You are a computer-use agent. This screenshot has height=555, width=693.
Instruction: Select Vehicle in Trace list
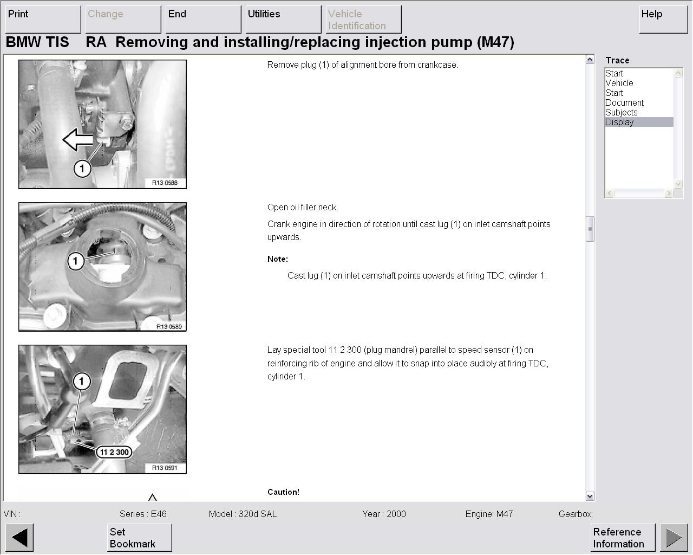pos(639,83)
